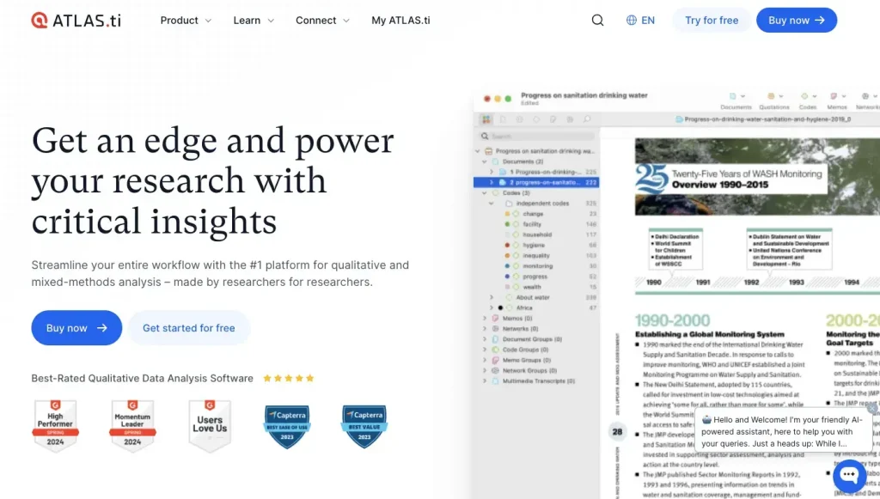Click the project title Progress on sanitation drinking water
The width and height of the screenshot is (880, 499).
pos(584,95)
